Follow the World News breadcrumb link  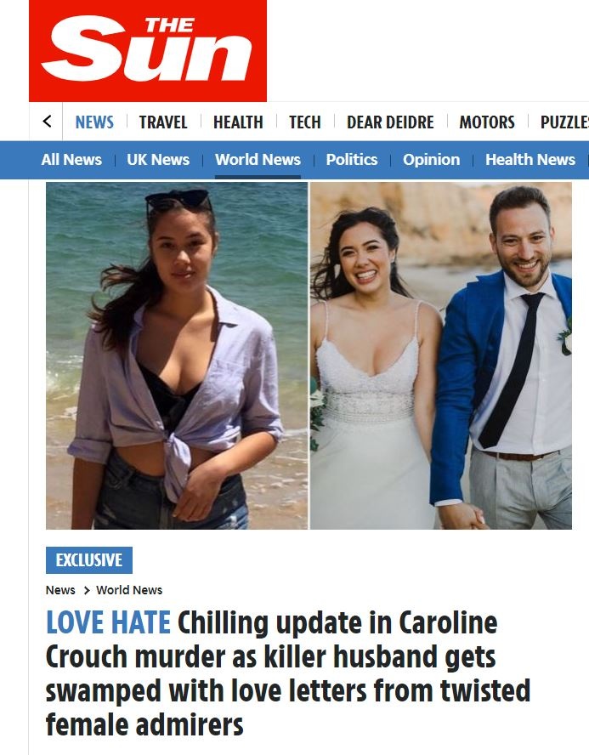click(x=129, y=590)
